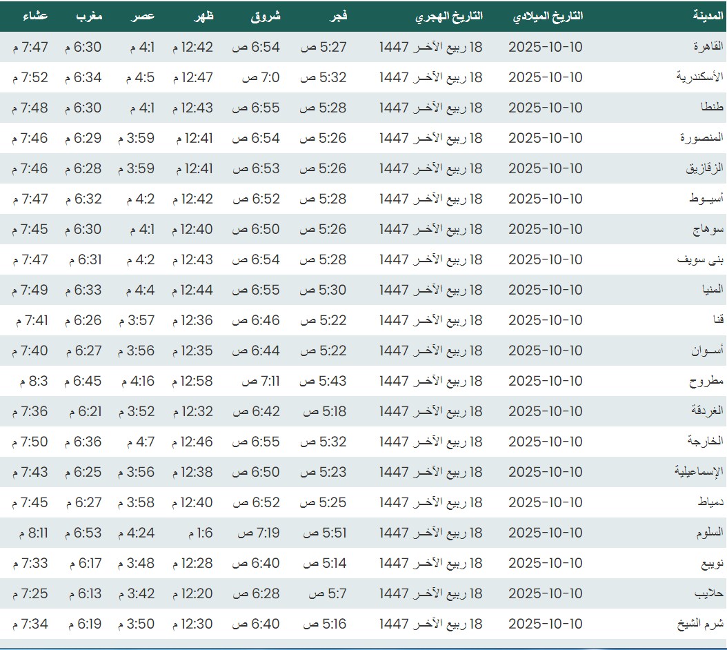727x650 pixels.
Task: Select the أسوان city row label
Action: point(708,351)
